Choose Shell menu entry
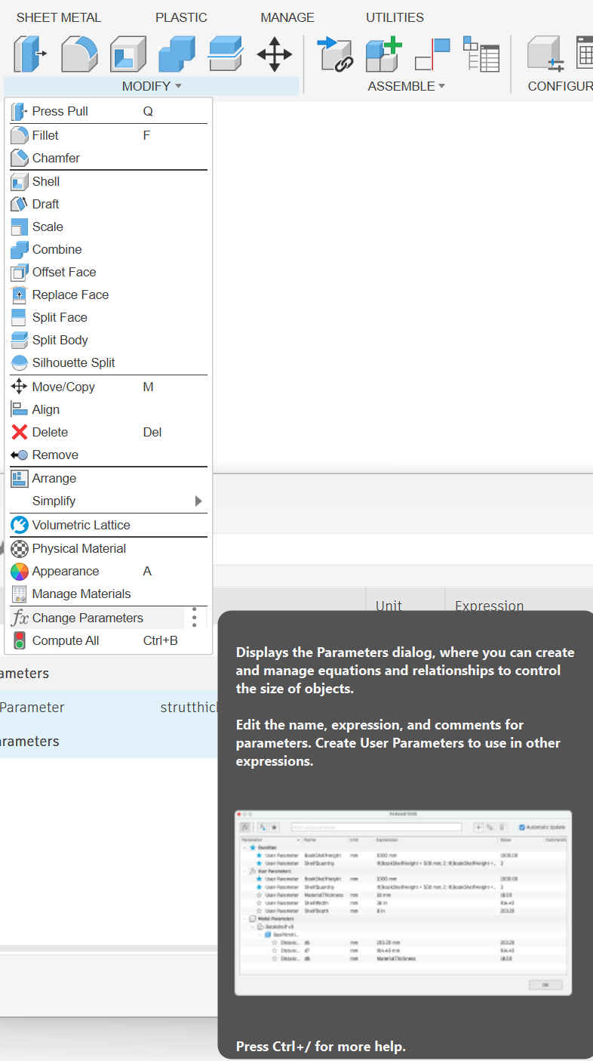The width and height of the screenshot is (593, 1061). pos(109,181)
